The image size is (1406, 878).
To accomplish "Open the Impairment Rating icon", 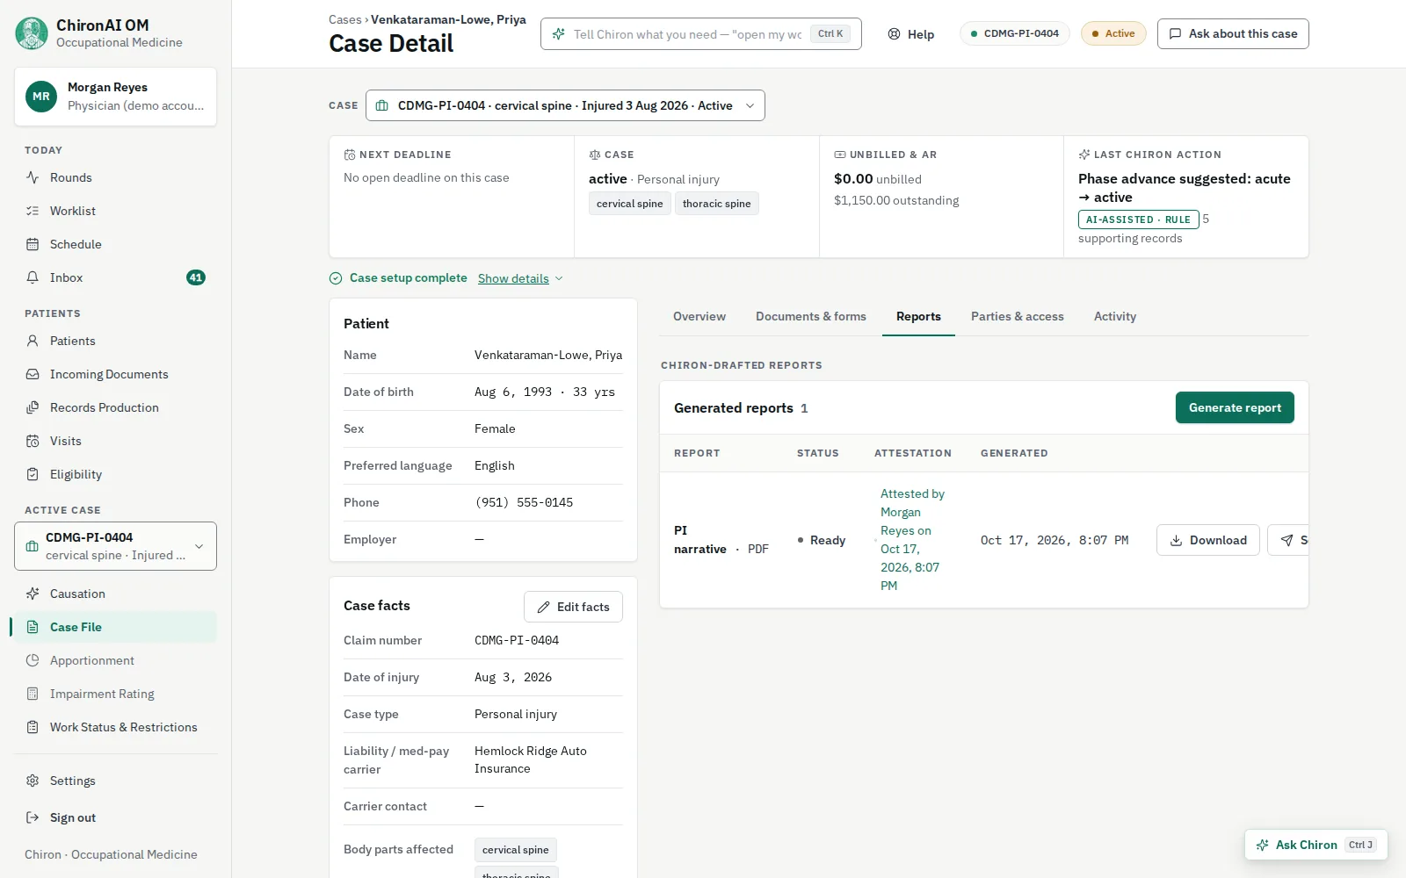I will click(33, 694).
